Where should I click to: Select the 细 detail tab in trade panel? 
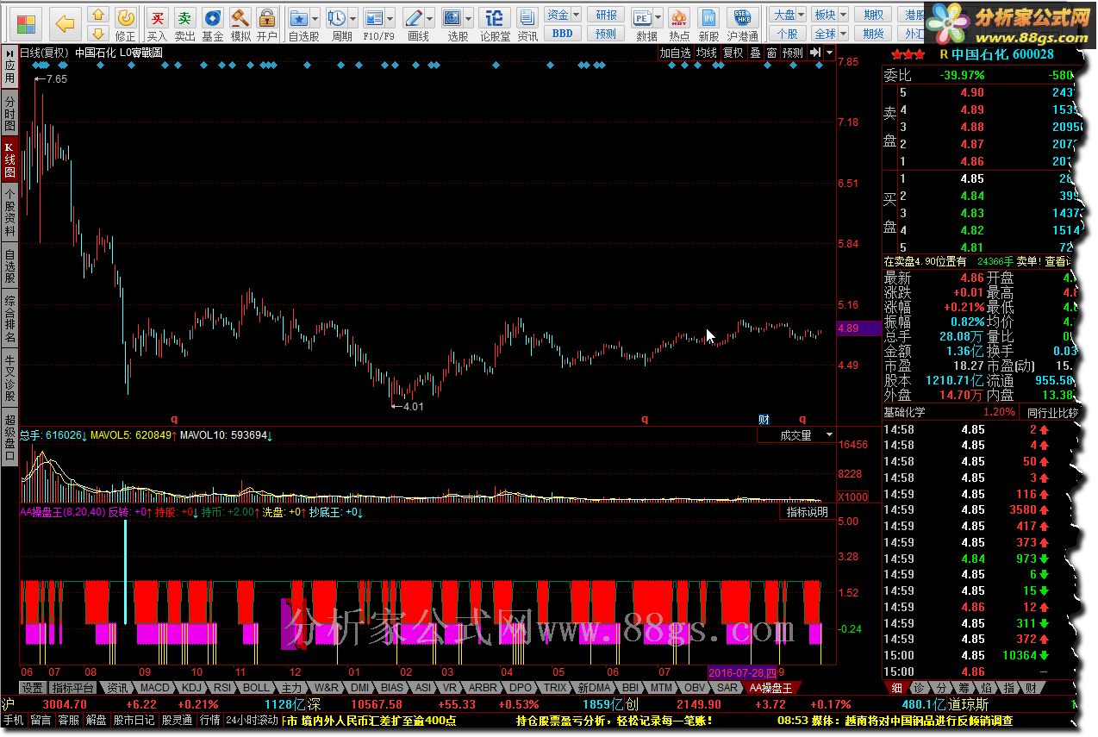(897, 688)
